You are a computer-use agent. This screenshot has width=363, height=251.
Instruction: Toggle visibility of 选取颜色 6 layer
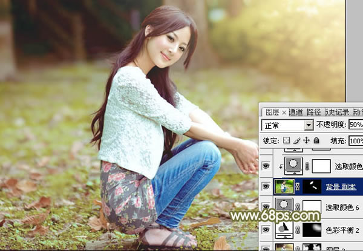266,206
